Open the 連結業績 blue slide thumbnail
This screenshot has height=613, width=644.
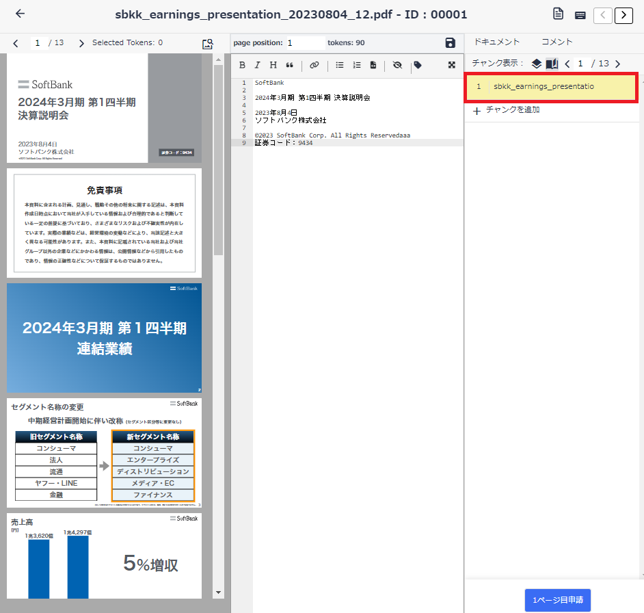coord(105,338)
